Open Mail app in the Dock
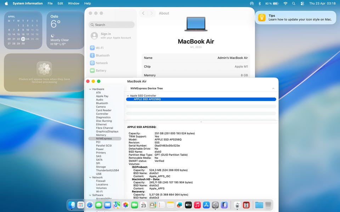Viewport: 340px width, 212px height. [x=108, y=205]
